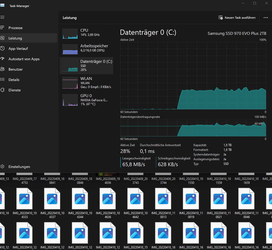Click the Task-Manager app icon in title bar
Viewport: 272px width, 250px height.
tap(2, 5)
